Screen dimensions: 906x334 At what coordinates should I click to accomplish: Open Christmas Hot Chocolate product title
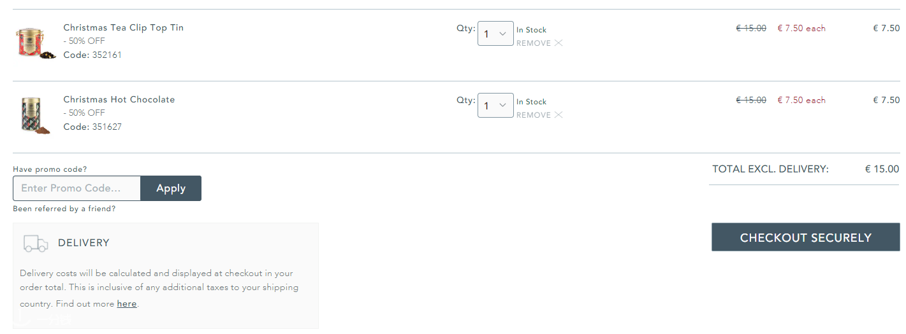pyautogui.click(x=119, y=99)
